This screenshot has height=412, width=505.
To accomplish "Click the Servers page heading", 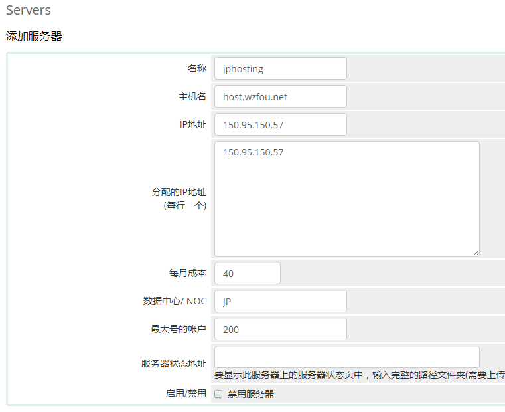I will point(29,11).
